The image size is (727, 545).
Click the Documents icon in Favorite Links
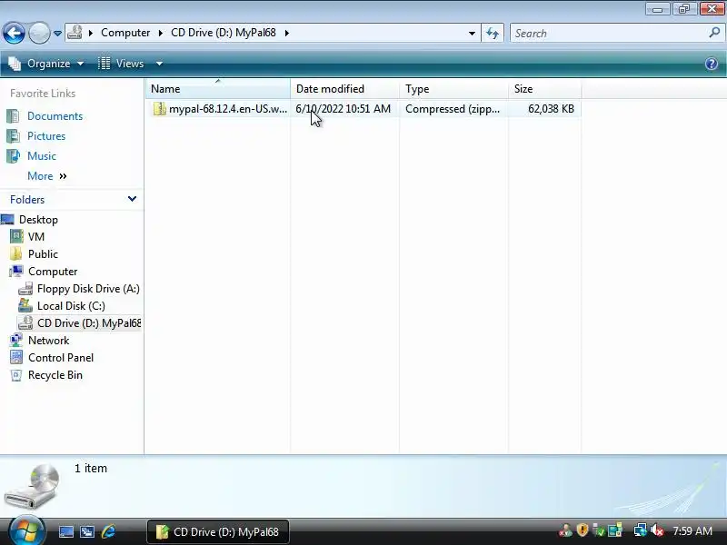pyautogui.click(x=13, y=116)
